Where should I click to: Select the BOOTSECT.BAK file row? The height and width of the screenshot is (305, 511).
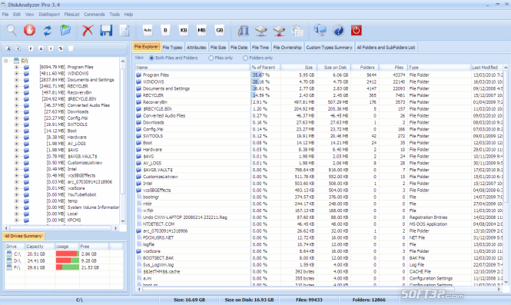(320, 258)
